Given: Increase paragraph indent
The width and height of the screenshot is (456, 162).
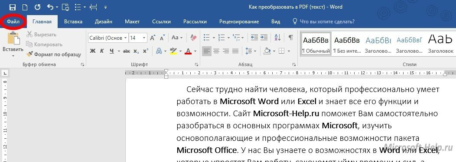Looking at the screenshot, I should click(x=264, y=38).
